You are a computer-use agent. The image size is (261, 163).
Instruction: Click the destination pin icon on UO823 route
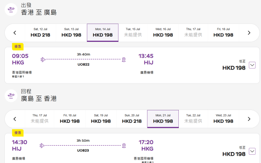point(124,146)
